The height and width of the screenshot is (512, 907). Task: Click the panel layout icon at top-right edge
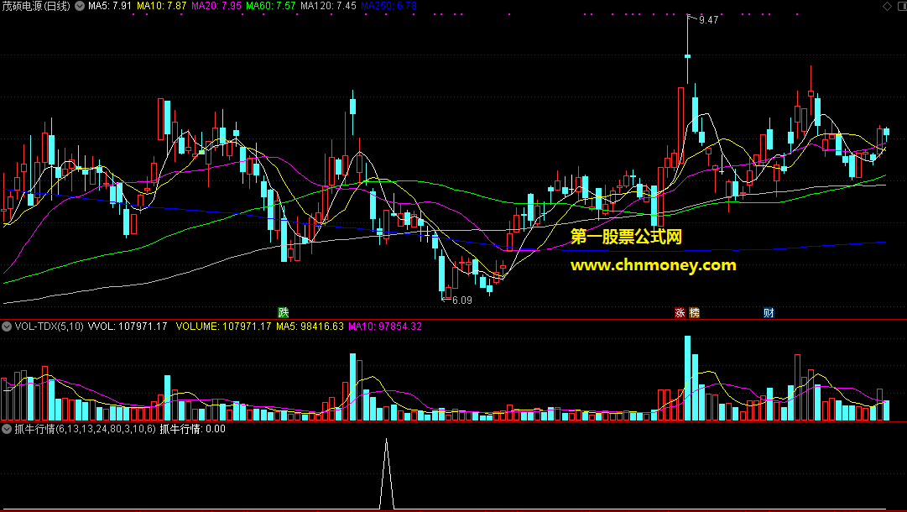pos(901,6)
